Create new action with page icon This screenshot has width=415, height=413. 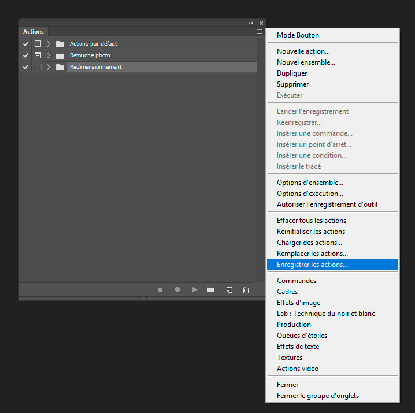(x=229, y=289)
